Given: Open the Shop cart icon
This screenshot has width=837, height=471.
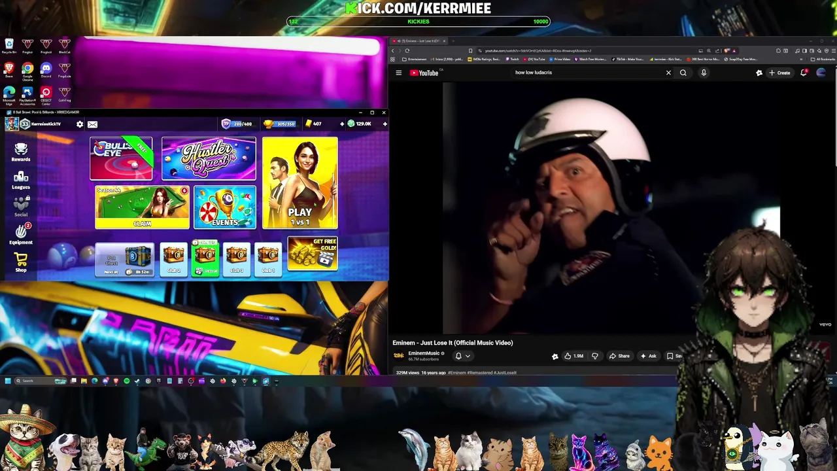Looking at the screenshot, I should point(21,262).
